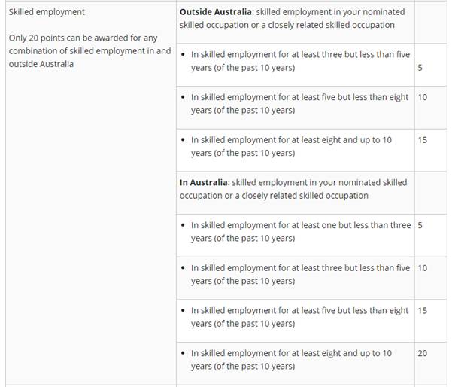Select the 'Outside Australia' bold heading

coord(216,12)
